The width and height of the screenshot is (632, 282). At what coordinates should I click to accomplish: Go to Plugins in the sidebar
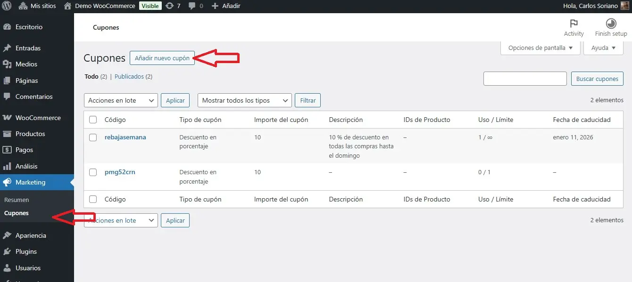[x=26, y=251]
